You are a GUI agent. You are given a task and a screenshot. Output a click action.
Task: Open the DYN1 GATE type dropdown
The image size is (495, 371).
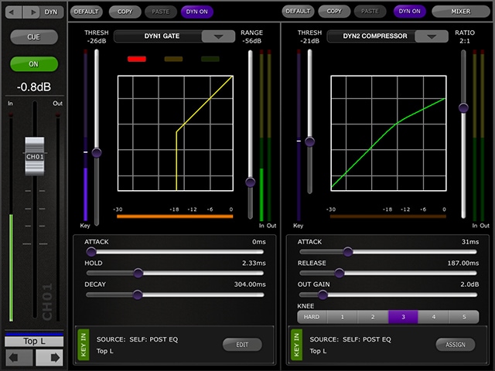click(219, 36)
